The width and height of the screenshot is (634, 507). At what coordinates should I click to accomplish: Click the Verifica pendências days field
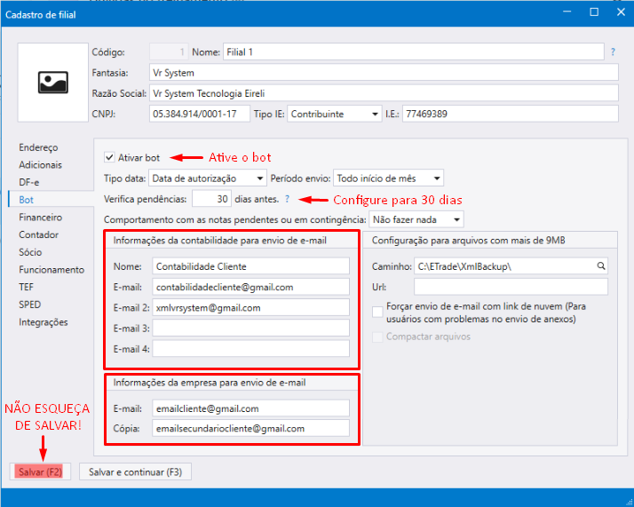pos(212,199)
